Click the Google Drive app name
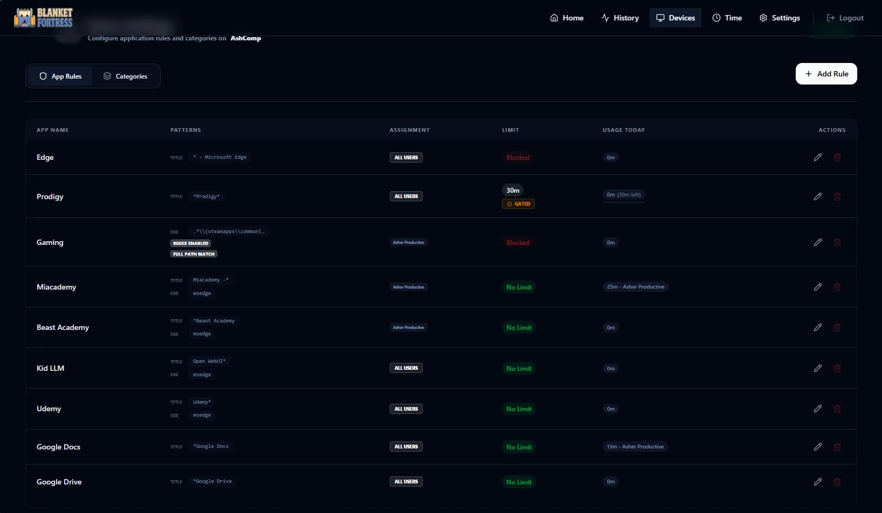Screen dimensions: 882x513 point(59,482)
